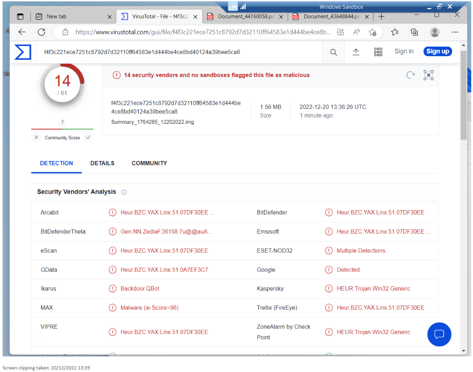Click the scrollbar down arrow

[x=464, y=350]
